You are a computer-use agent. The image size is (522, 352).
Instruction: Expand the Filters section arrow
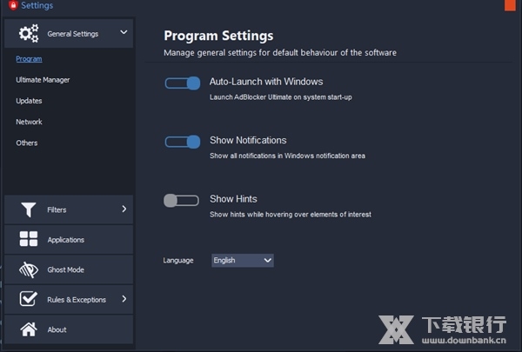[124, 209]
